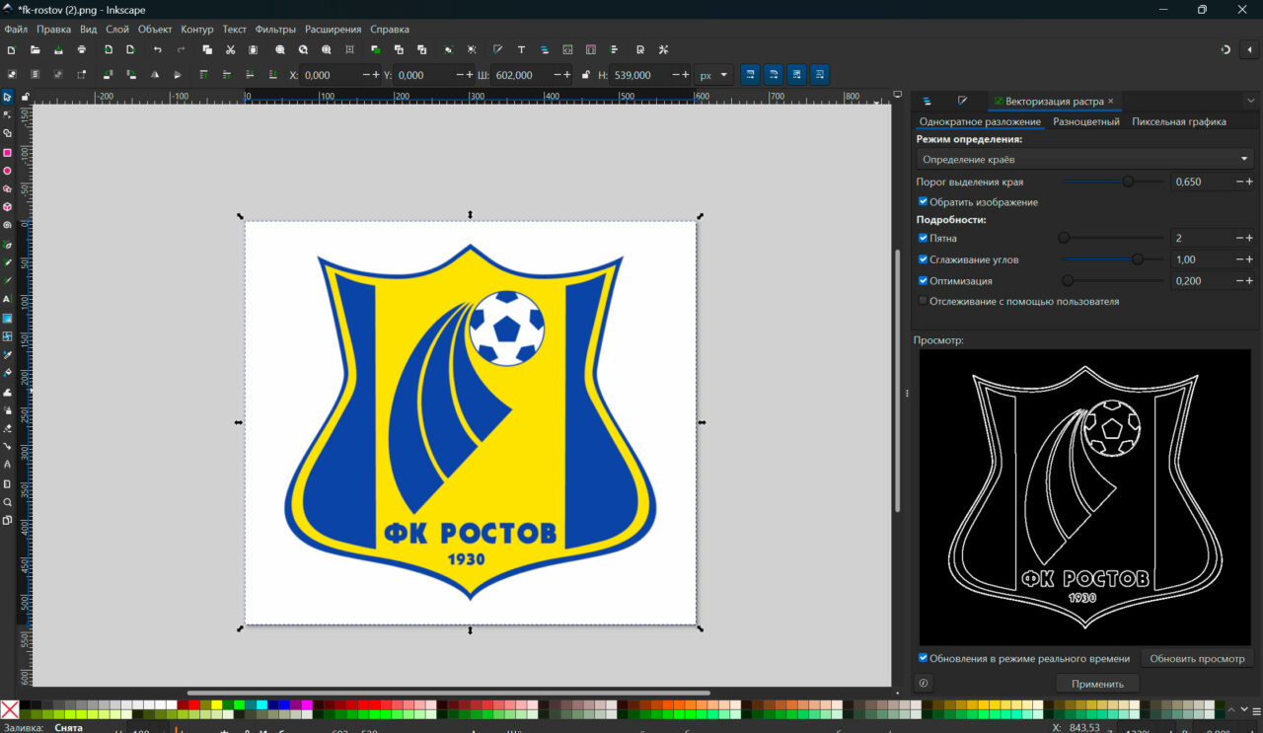Enable 'Отслеживание с помощью пользователя'
1263x733 pixels.
[x=923, y=302]
